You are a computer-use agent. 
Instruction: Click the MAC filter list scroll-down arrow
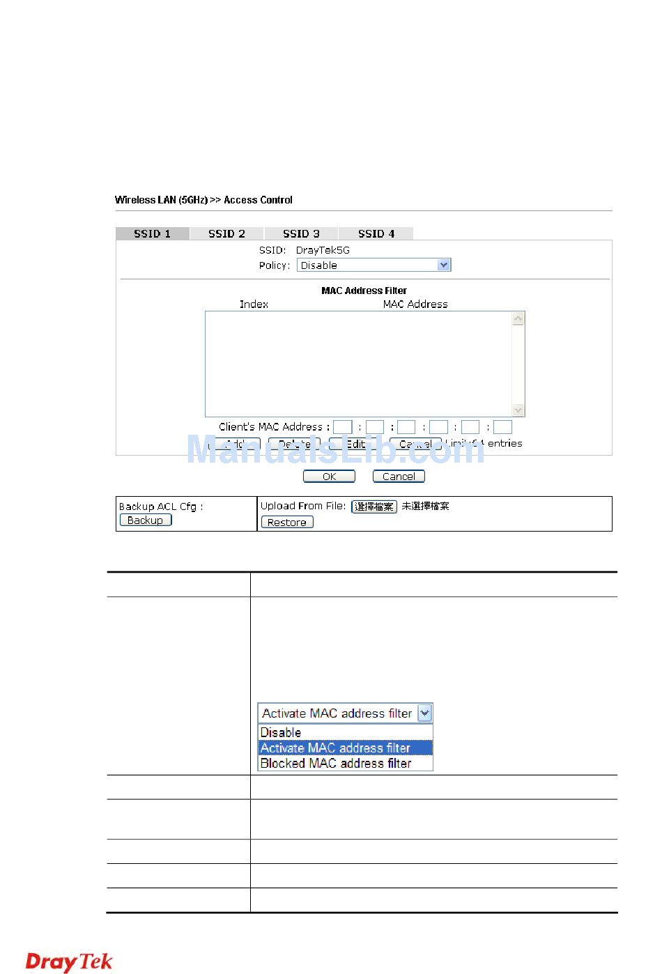coord(518,410)
